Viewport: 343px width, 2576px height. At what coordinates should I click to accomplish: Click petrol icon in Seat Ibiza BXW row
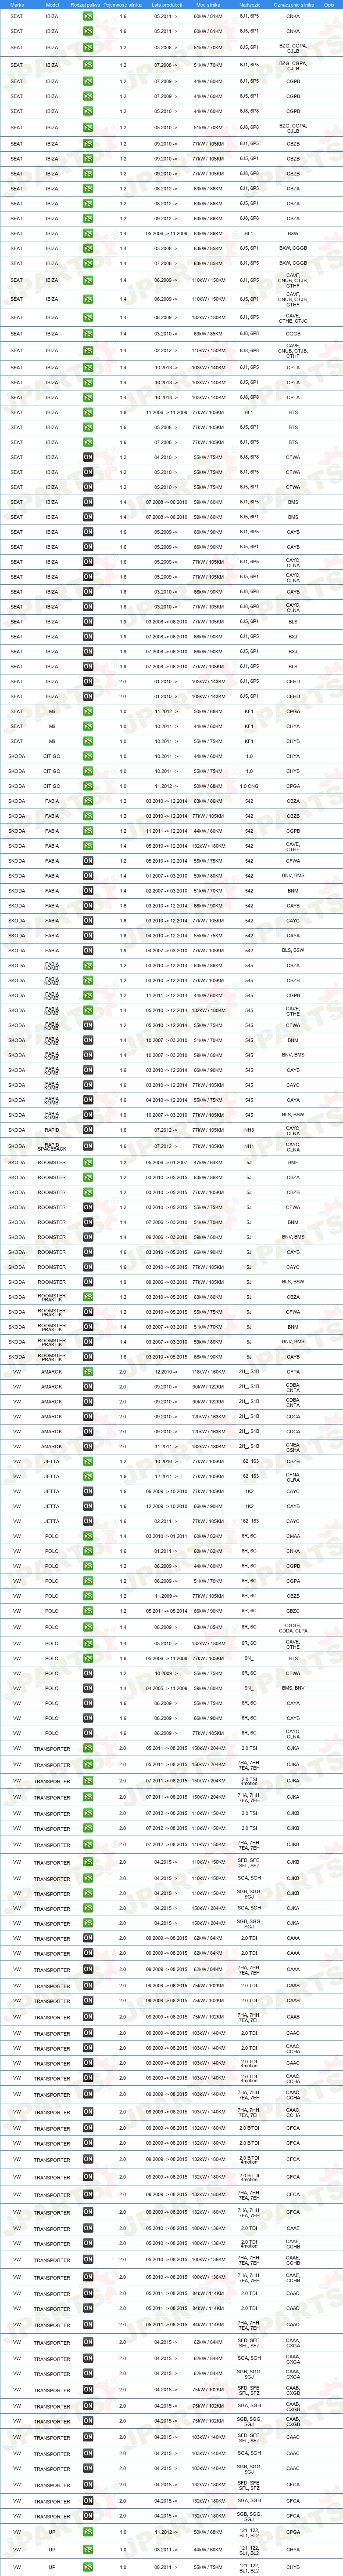(x=88, y=233)
